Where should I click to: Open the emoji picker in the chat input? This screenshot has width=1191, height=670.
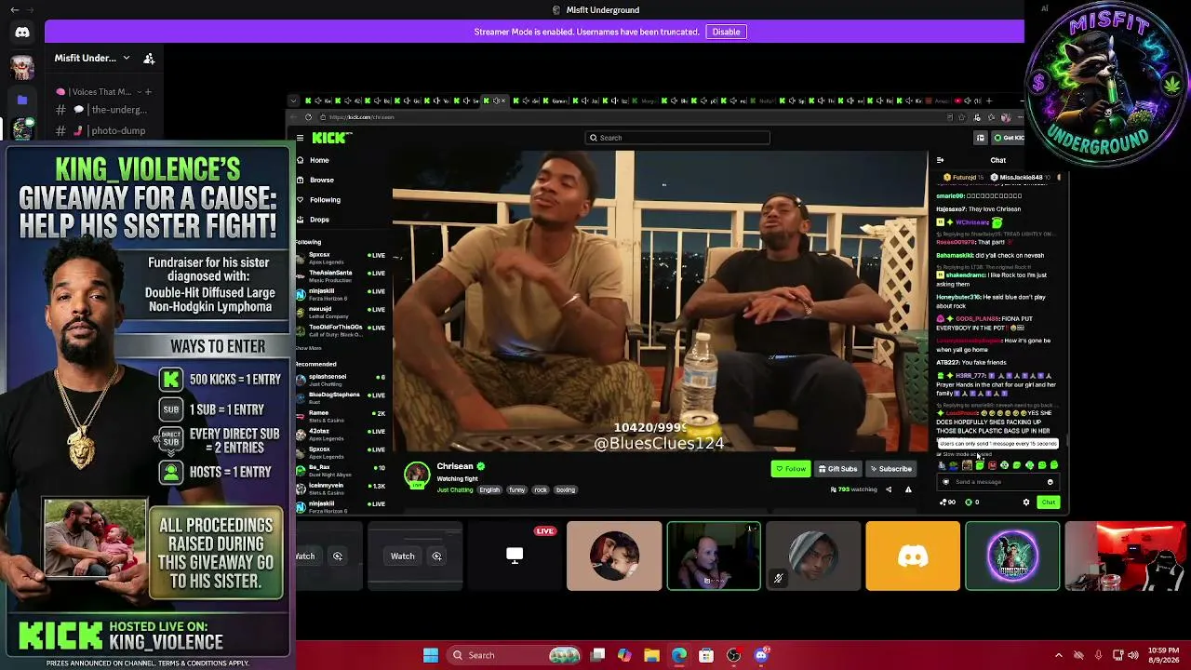point(1050,482)
